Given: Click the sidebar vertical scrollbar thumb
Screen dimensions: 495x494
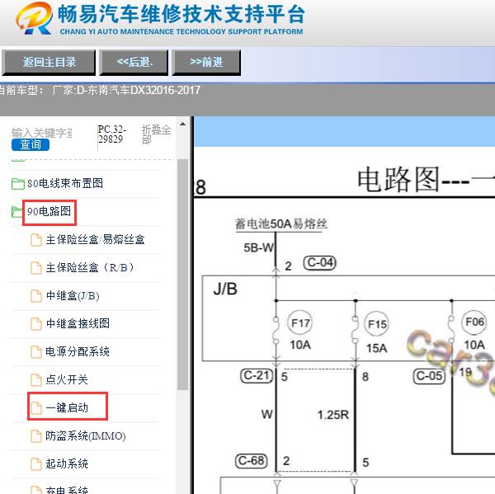Looking at the screenshot, I should pyautogui.click(x=182, y=275).
